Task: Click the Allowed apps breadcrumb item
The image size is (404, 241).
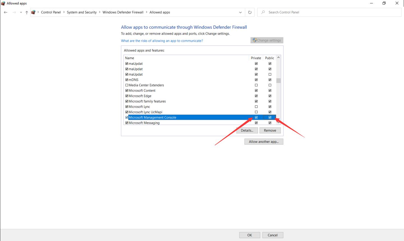Action: [x=160, y=12]
